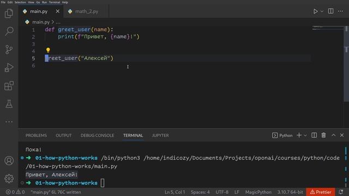Close the terminal panel
This screenshot has width=349, height=196.
(342, 135)
